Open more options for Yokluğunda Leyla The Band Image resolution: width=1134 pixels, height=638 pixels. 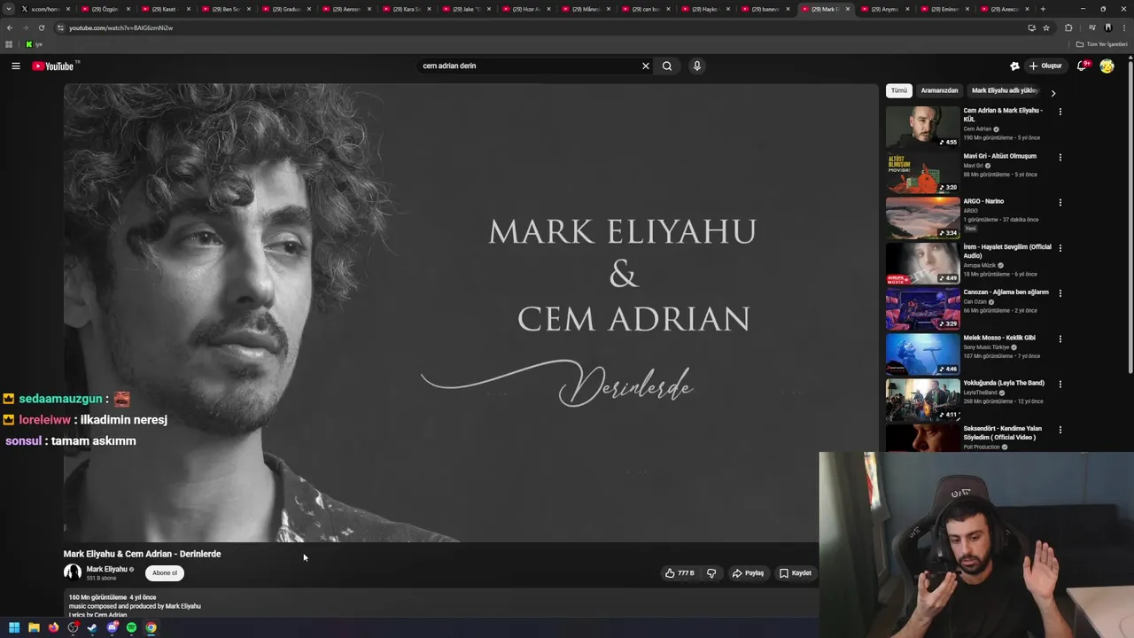pyautogui.click(x=1060, y=384)
